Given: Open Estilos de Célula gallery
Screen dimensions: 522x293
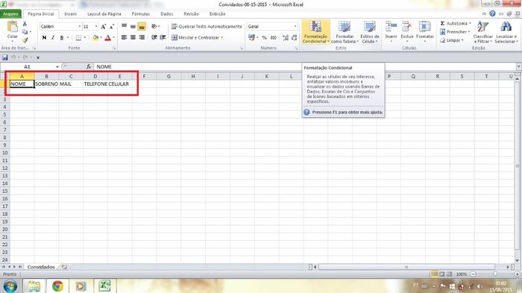Looking at the screenshot, I should [x=370, y=32].
